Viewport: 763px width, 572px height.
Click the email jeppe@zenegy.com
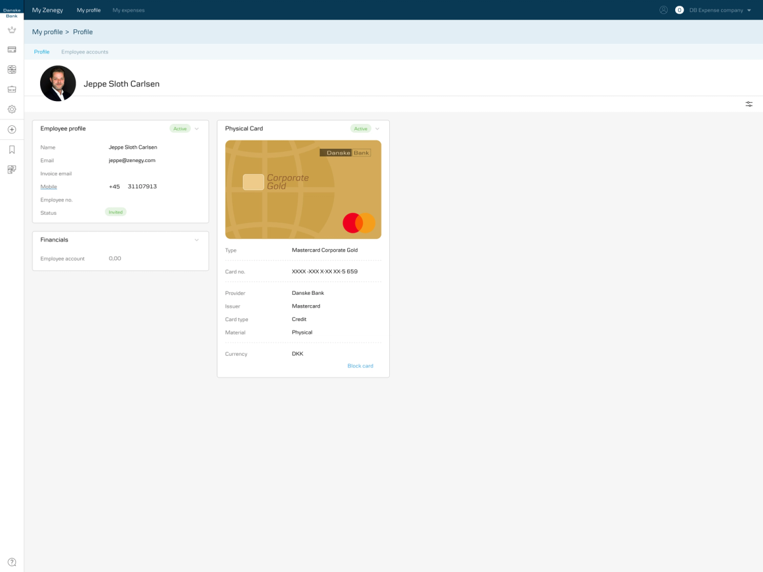tap(132, 160)
